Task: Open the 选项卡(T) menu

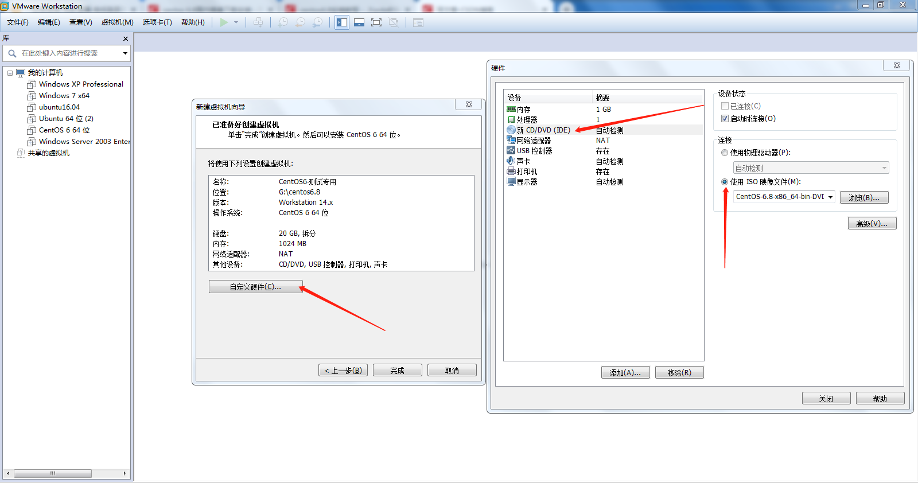Action: click(x=157, y=22)
